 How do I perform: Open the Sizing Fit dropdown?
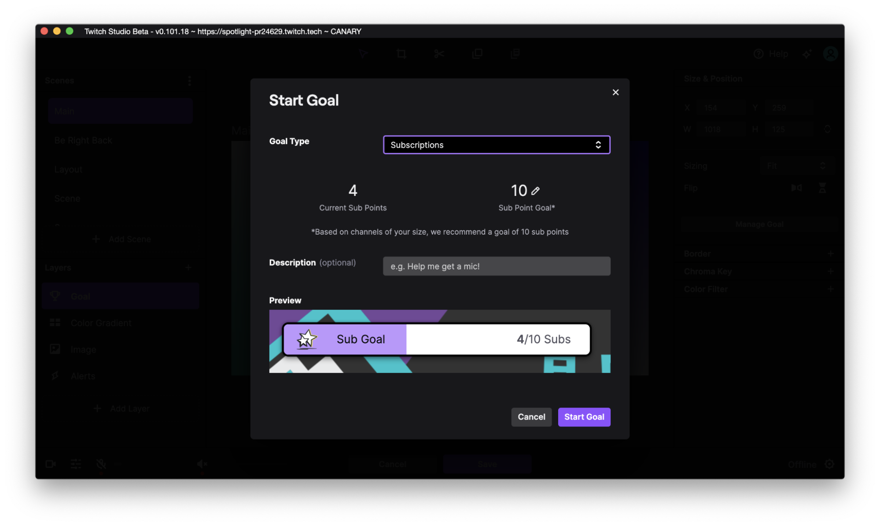[797, 166]
